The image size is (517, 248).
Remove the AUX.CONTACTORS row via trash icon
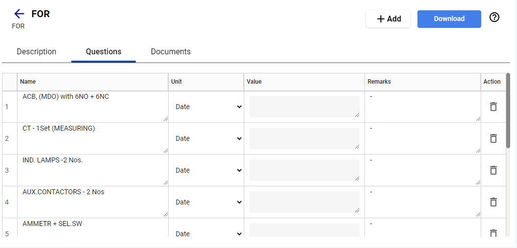[x=493, y=202]
